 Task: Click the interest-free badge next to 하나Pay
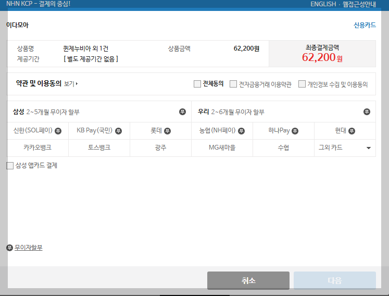(295, 131)
